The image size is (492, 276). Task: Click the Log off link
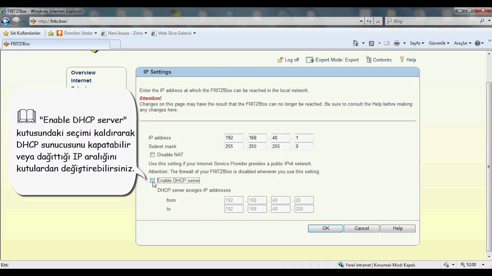coord(288,60)
